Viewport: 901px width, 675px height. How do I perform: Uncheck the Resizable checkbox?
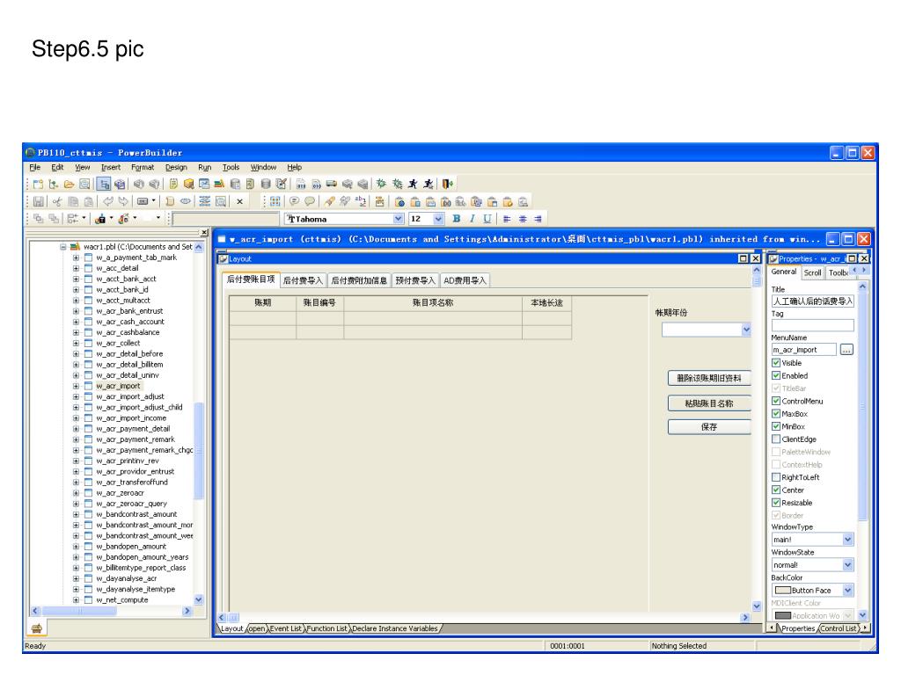click(x=776, y=503)
